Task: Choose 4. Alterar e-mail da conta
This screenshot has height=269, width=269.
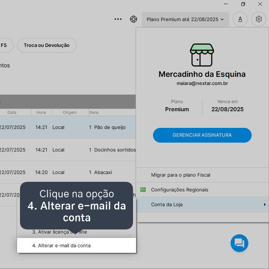Action: [x=76, y=245]
